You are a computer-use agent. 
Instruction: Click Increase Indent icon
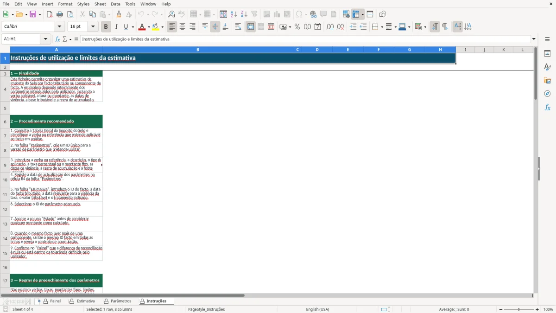click(353, 27)
